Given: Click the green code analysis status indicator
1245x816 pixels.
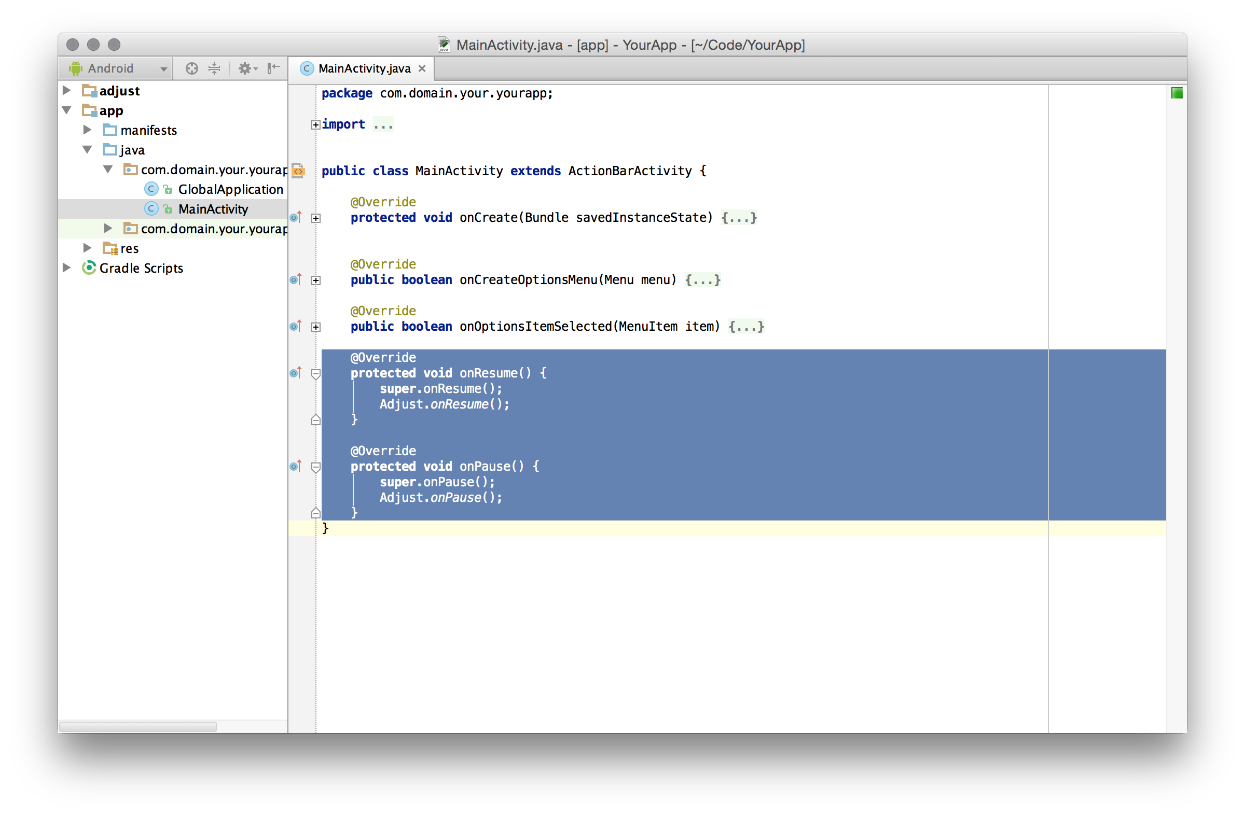Looking at the screenshot, I should click(x=1177, y=93).
